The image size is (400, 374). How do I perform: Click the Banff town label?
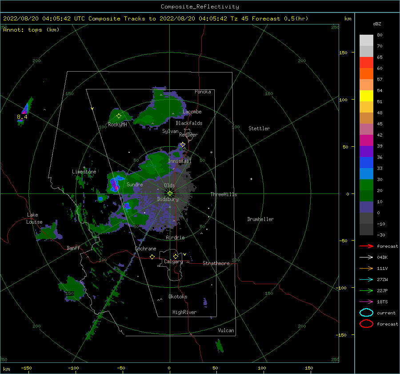coord(73,248)
